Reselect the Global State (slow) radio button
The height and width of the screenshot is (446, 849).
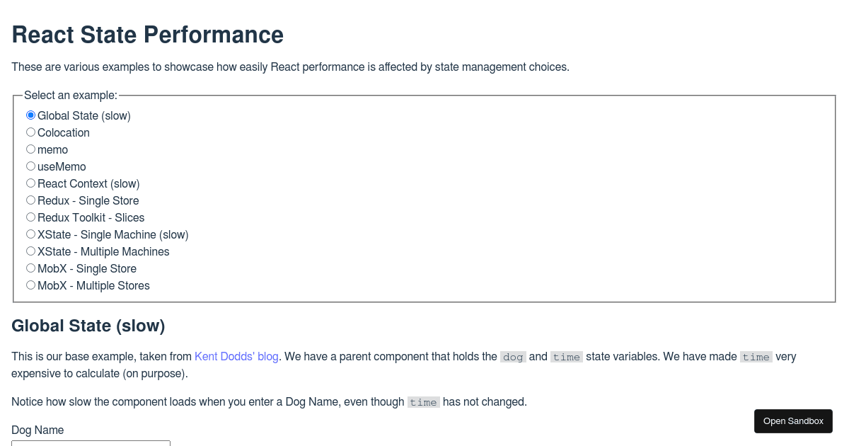30,115
